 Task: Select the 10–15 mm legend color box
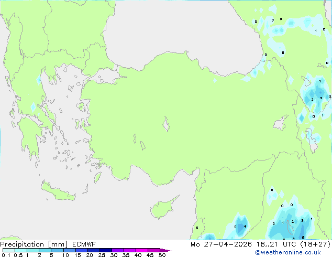69,250
